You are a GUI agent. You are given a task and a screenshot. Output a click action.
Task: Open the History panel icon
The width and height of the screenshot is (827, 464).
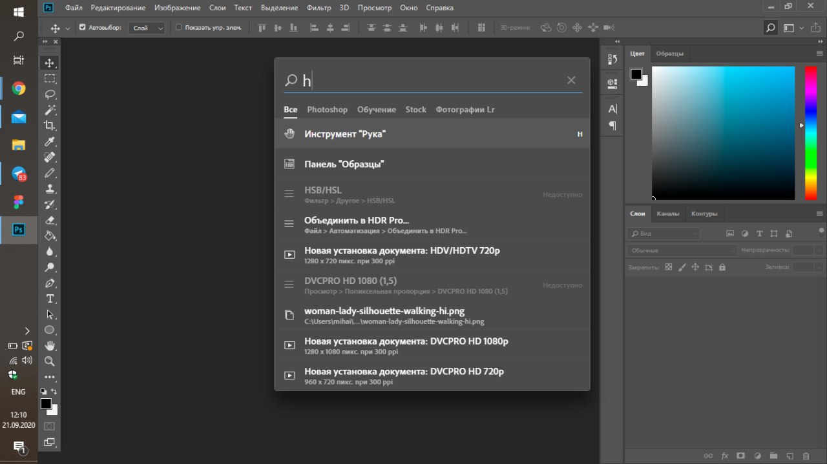(612, 59)
